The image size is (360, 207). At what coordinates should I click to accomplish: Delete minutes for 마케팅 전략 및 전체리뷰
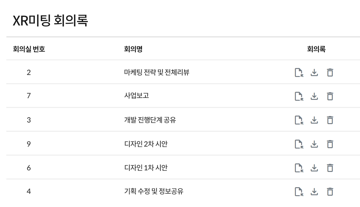pyautogui.click(x=330, y=72)
